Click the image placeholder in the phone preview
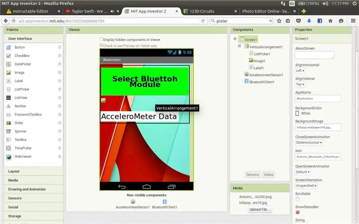 pyautogui.click(x=103, y=100)
